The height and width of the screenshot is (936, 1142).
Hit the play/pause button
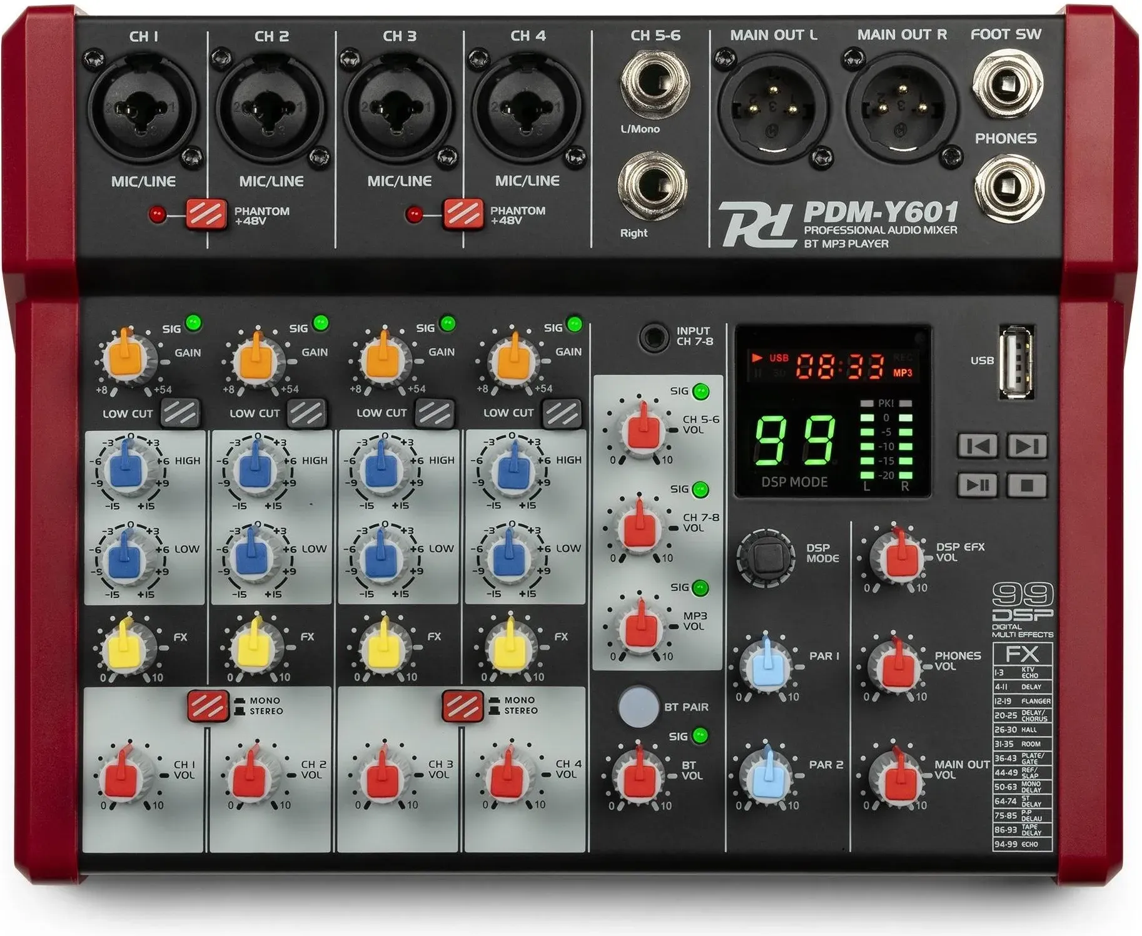[x=978, y=485]
